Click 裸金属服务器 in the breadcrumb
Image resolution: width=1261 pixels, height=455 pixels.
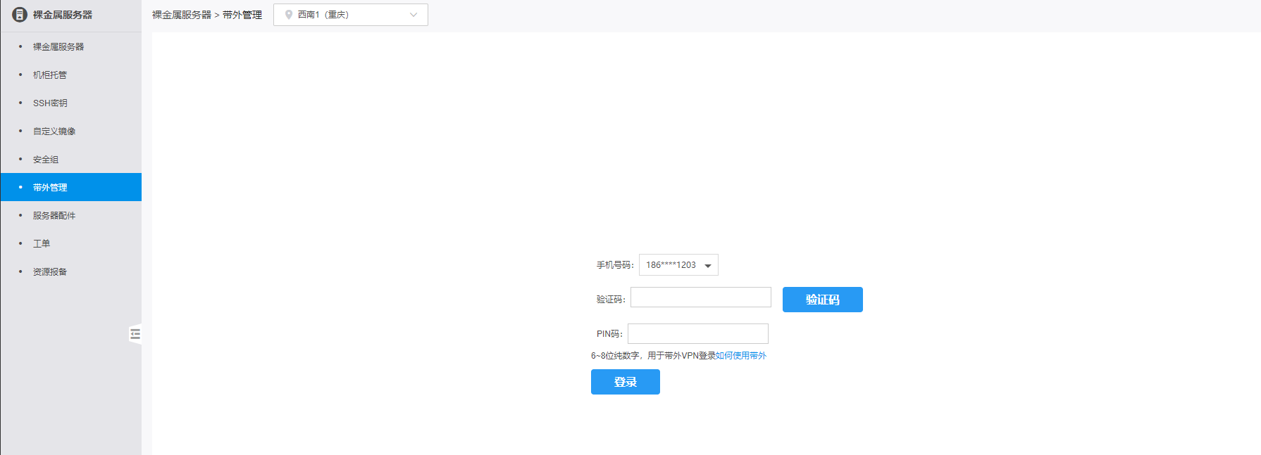[x=182, y=15]
